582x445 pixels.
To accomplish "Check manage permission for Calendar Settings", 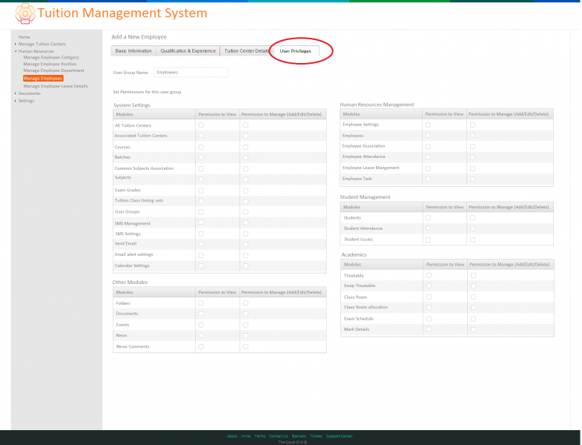I will (x=245, y=266).
